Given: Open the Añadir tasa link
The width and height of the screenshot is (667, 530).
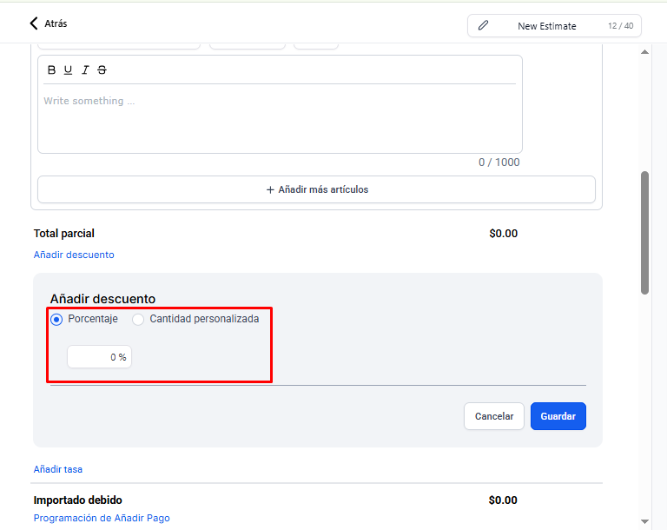Looking at the screenshot, I should pyautogui.click(x=58, y=469).
